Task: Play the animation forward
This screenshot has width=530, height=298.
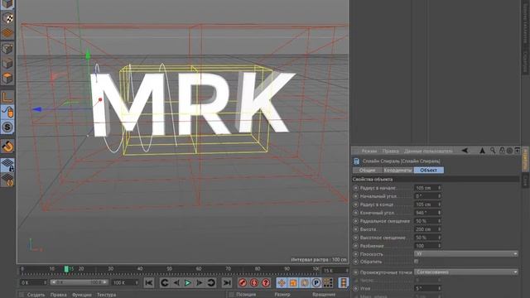Action: tap(188, 282)
